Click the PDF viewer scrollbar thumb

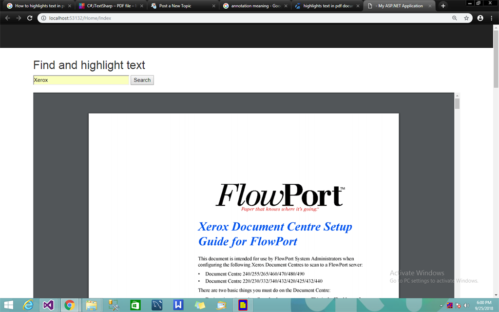457,104
